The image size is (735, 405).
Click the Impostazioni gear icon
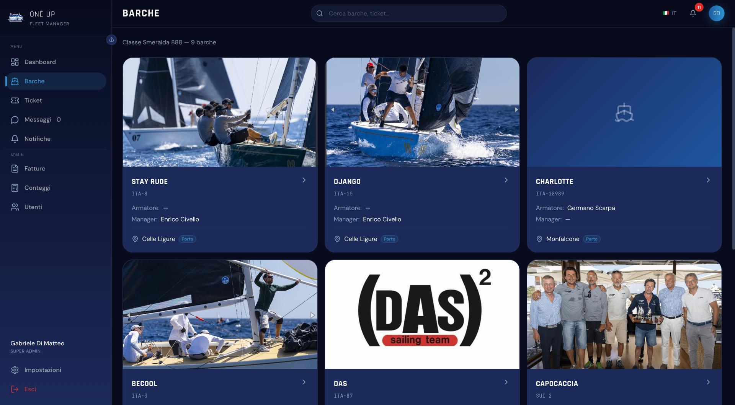pos(15,370)
